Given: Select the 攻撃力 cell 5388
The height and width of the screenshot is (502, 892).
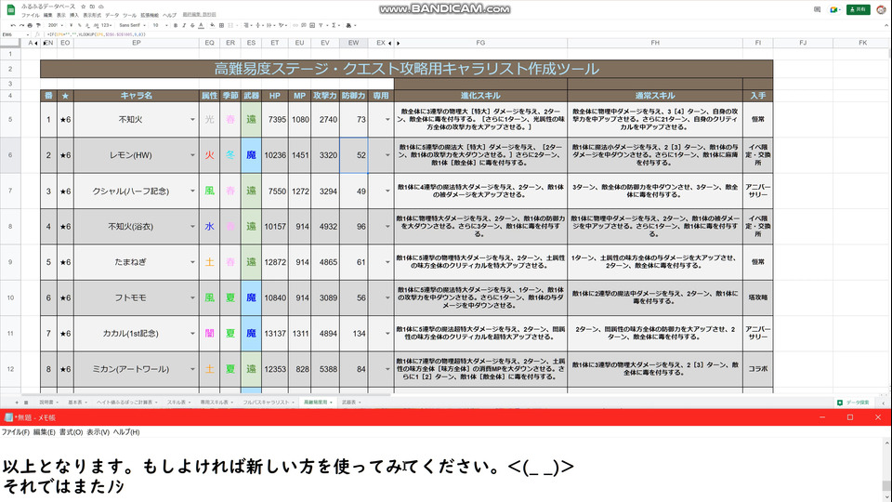Looking at the screenshot, I should 325,369.
